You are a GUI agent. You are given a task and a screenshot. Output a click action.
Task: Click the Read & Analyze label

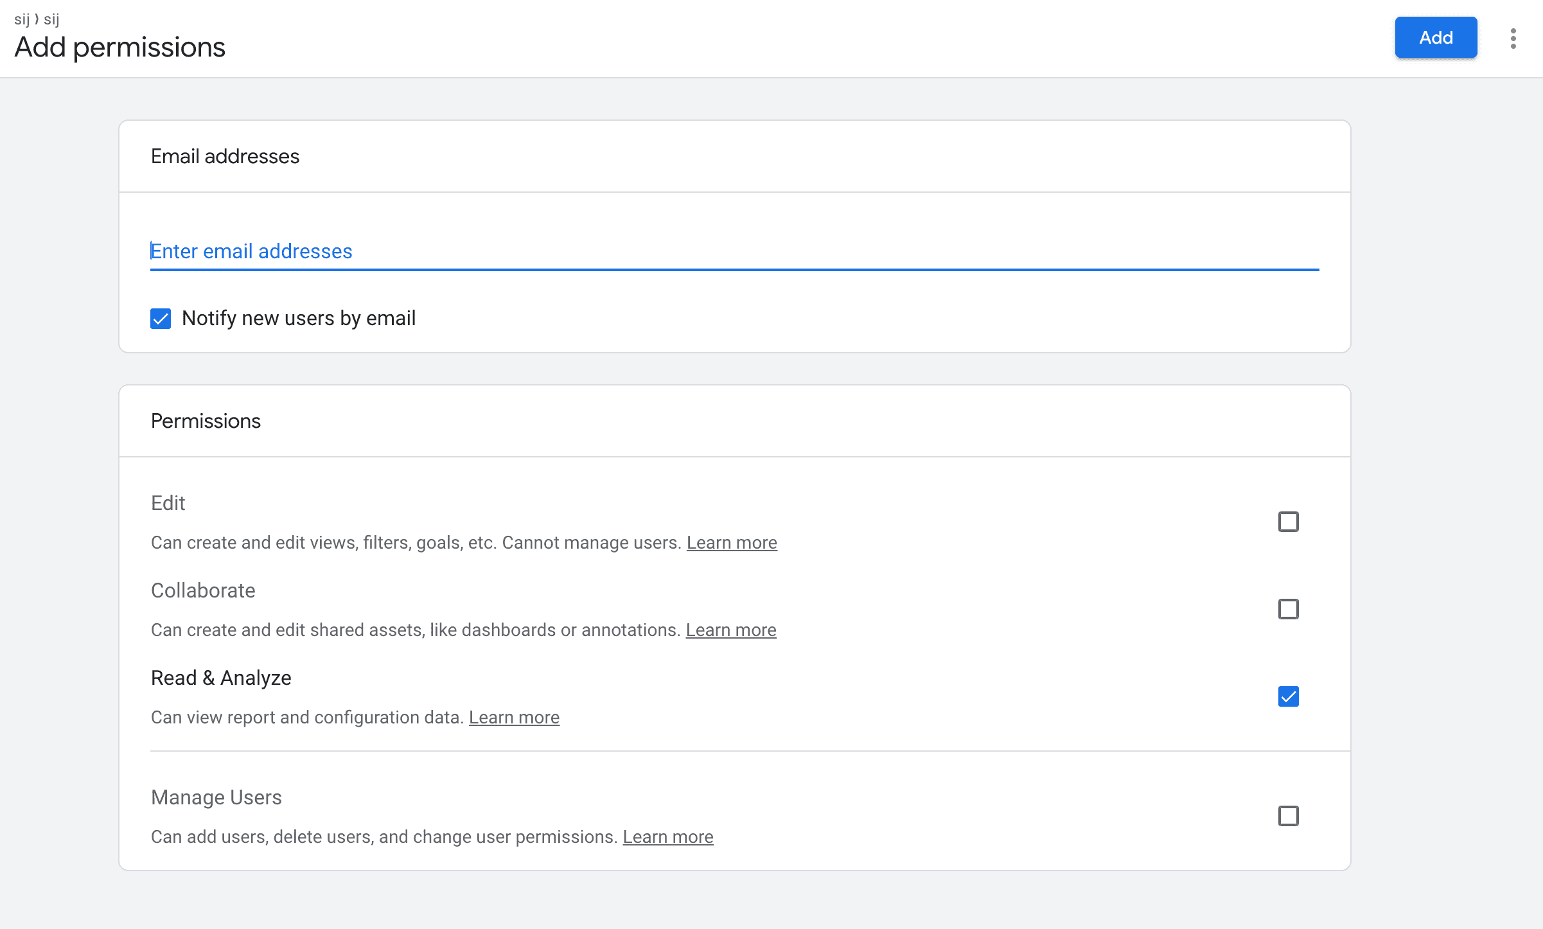[x=221, y=678]
